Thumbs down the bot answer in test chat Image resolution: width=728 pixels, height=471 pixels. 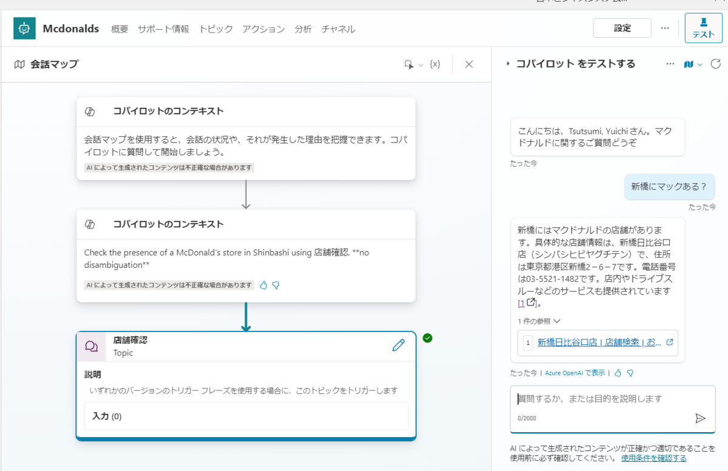[x=630, y=373]
